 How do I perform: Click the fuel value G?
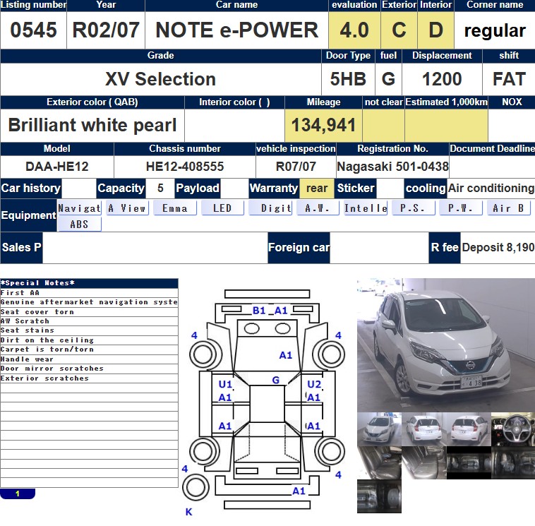point(388,79)
